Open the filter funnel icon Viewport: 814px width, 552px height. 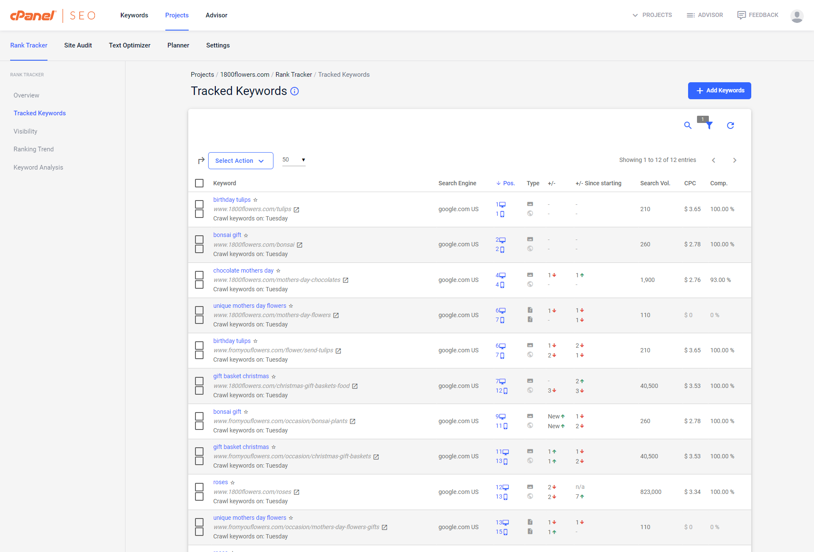coord(709,125)
